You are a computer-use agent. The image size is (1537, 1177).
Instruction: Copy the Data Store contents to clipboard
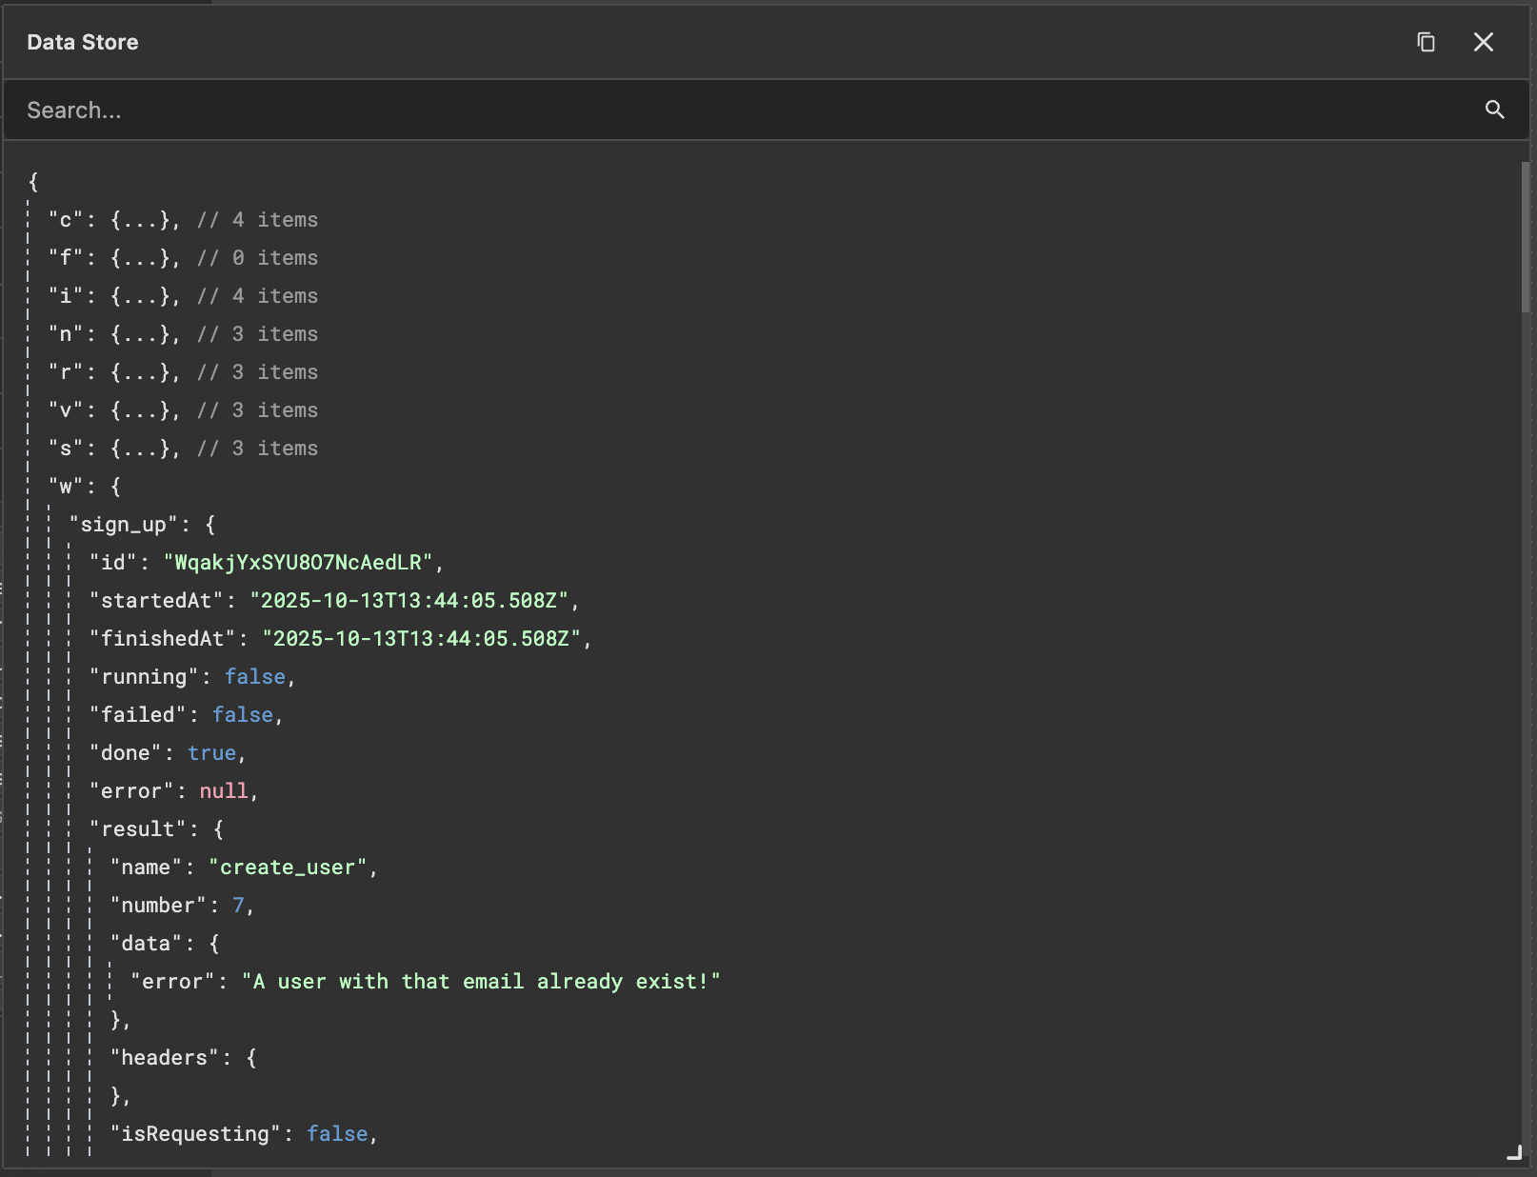pos(1426,42)
